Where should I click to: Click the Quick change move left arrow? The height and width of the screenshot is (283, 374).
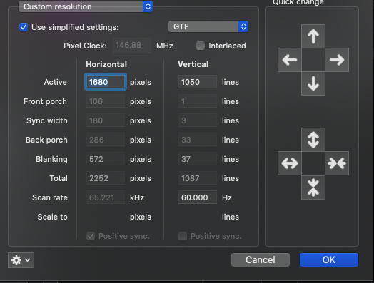click(290, 60)
